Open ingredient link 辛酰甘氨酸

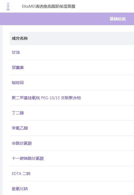coord(22,143)
